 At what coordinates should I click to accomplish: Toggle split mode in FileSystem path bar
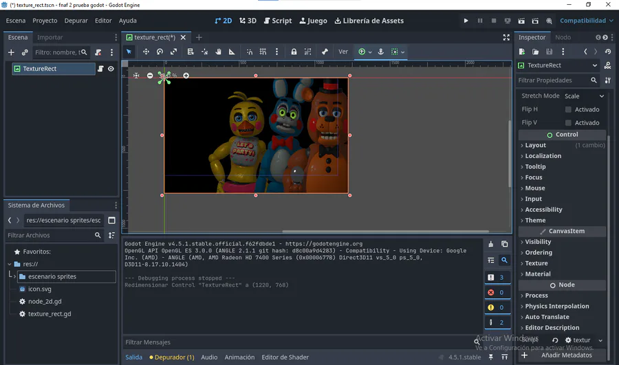click(111, 220)
